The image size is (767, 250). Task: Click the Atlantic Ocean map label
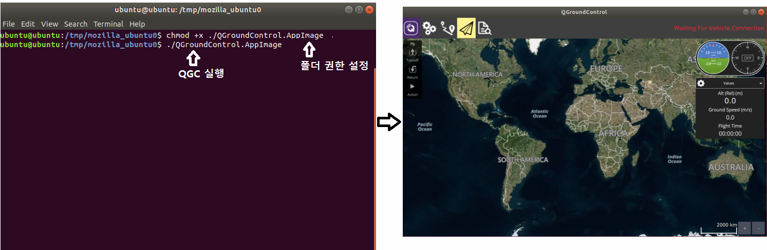539,114
